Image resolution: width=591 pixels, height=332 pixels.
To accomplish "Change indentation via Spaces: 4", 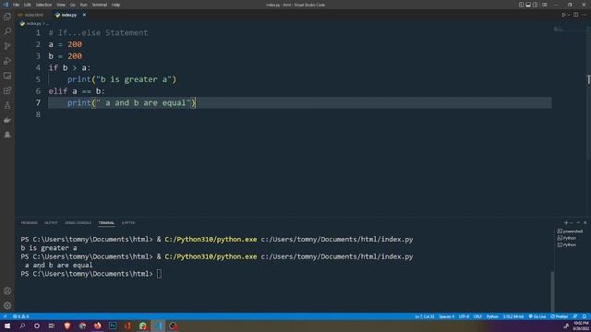I will [447, 316].
